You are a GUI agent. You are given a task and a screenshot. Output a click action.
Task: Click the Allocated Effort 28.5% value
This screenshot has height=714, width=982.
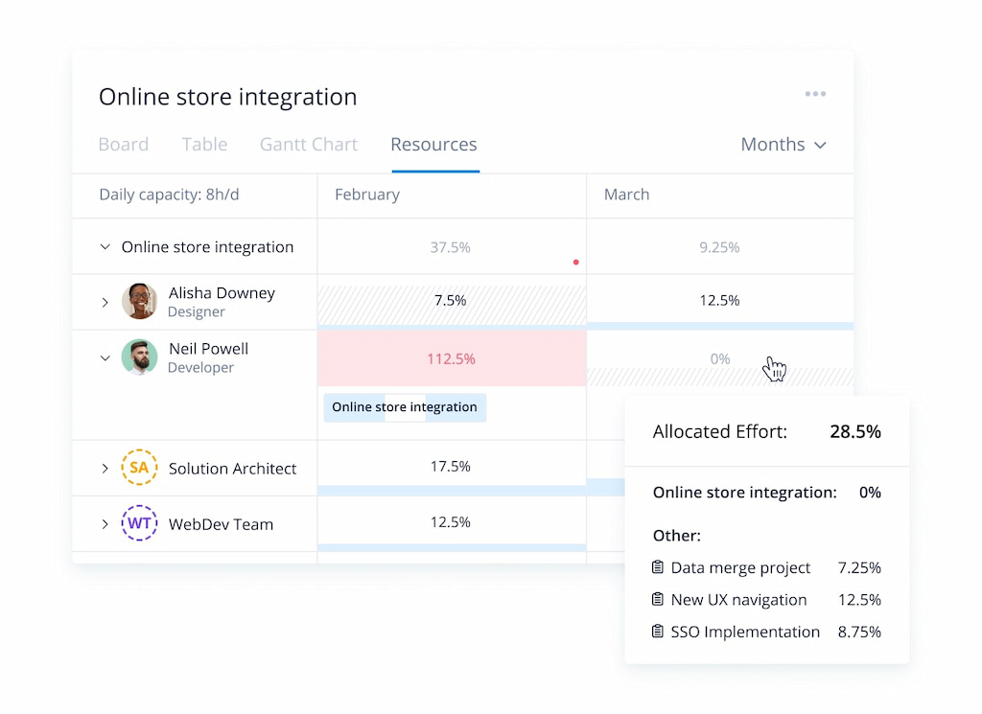tap(854, 431)
